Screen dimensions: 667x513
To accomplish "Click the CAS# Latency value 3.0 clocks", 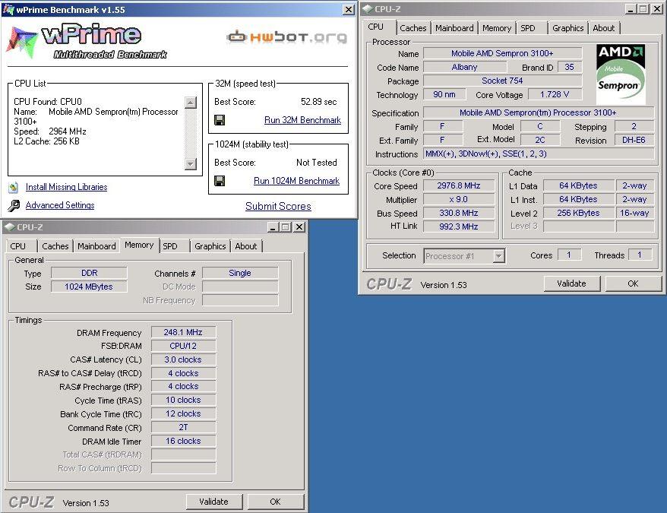I will (x=183, y=359).
